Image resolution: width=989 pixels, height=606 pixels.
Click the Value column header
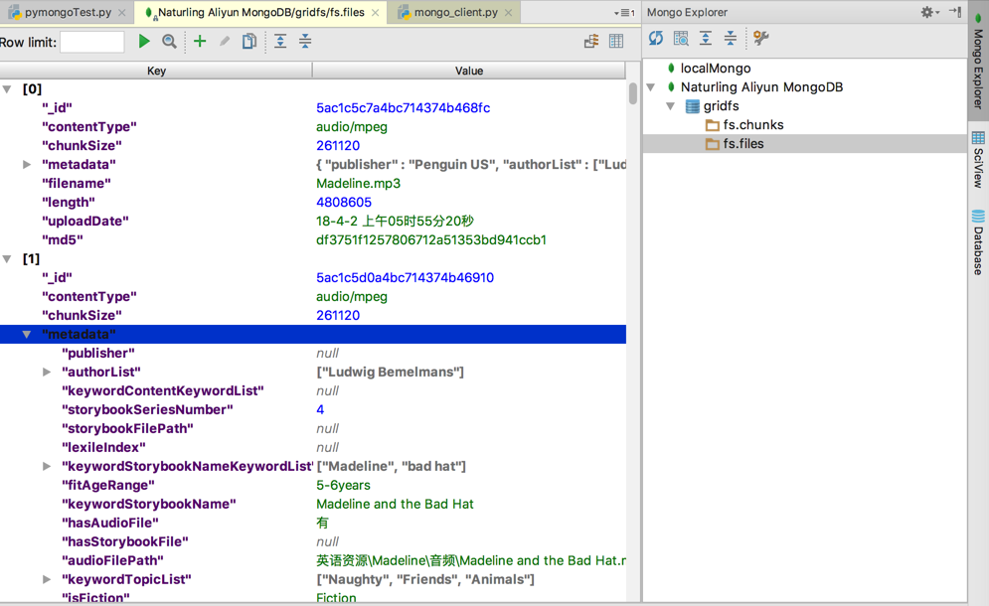pyautogui.click(x=468, y=71)
